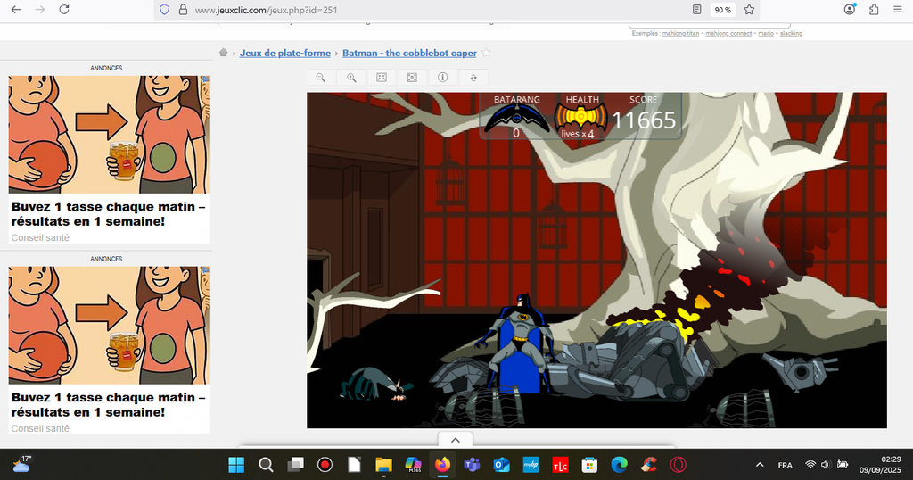Click the mahjong connect example link
This screenshot has width=913, height=480.
(728, 34)
